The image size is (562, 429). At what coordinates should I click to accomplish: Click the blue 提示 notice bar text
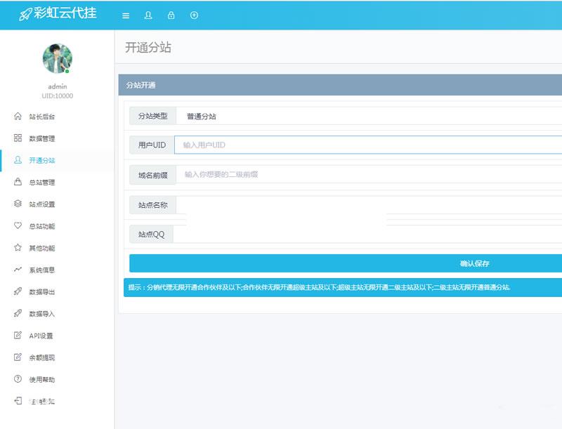tap(320, 287)
